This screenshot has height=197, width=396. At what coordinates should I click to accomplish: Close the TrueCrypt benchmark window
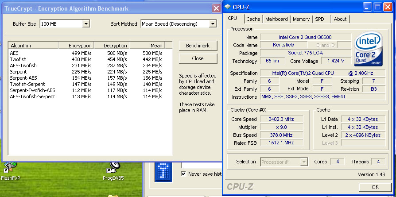(216, 8)
